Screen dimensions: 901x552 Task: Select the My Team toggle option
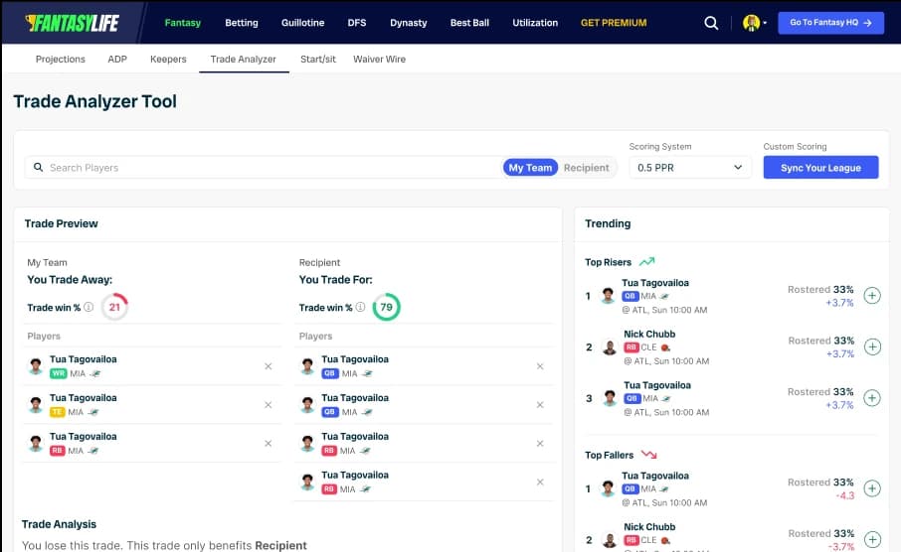(530, 168)
